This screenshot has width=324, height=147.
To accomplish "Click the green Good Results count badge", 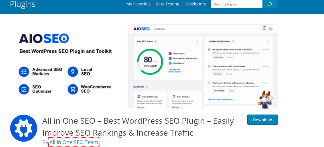I will click(x=170, y=63).
